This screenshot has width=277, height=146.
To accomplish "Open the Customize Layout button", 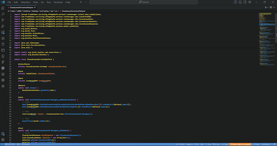I will 250,2.
